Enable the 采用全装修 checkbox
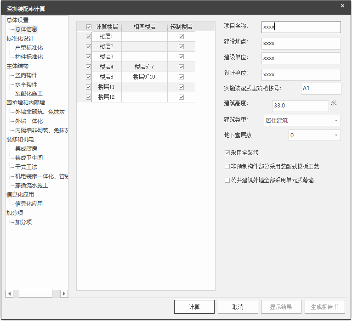 click(227, 152)
